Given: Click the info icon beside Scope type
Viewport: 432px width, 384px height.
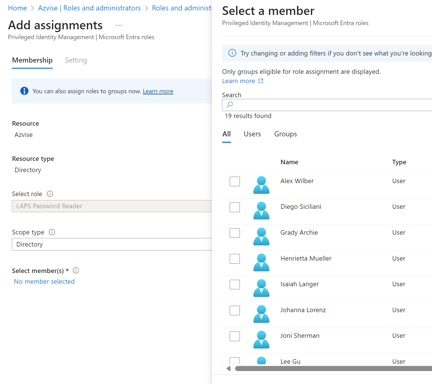Looking at the screenshot, I should pyautogui.click(x=52, y=232).
